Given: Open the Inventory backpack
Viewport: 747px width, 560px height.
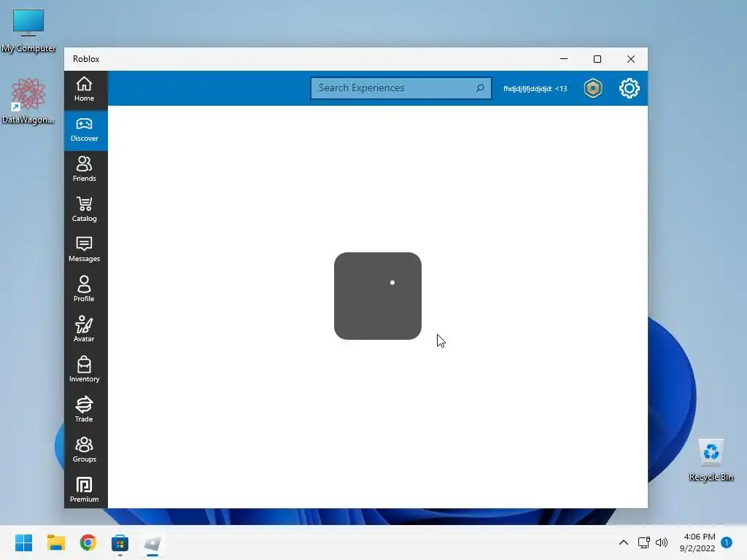Looking at the screenshot, I should (x=85, y=370).
